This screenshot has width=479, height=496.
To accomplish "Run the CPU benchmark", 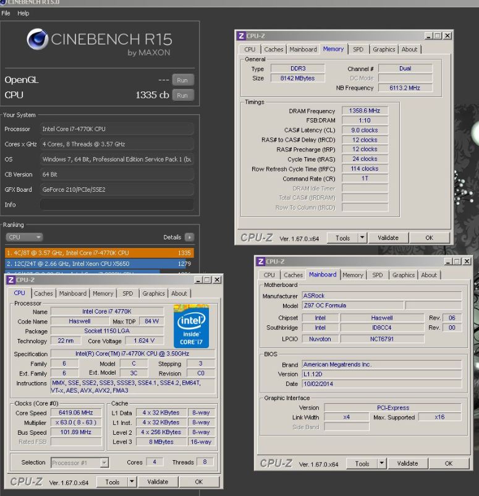I will [x=183, y=95].
